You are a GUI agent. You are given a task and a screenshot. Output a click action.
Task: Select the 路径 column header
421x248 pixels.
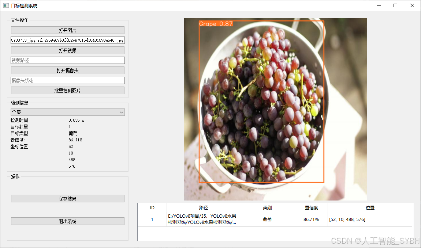[204, 207]
